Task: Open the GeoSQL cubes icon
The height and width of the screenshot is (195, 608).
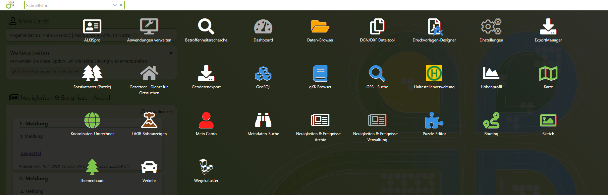Action: [263, 73]
